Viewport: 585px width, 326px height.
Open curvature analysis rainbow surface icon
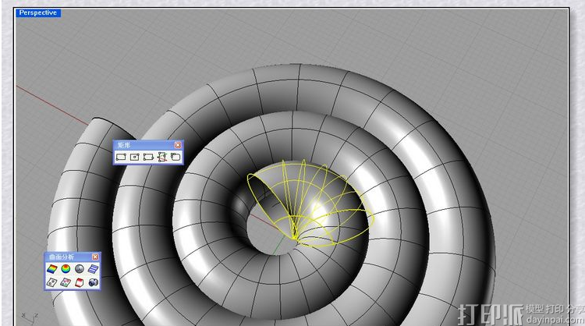(x=51, y=268)
